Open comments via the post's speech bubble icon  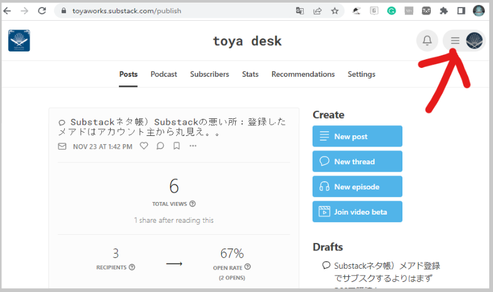160,146
